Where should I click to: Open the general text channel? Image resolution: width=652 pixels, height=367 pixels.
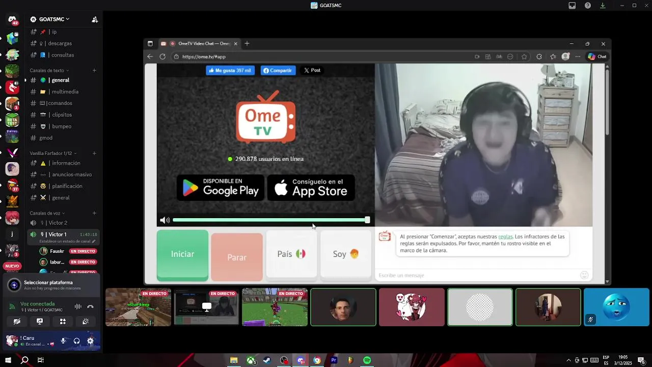(63, 80)
